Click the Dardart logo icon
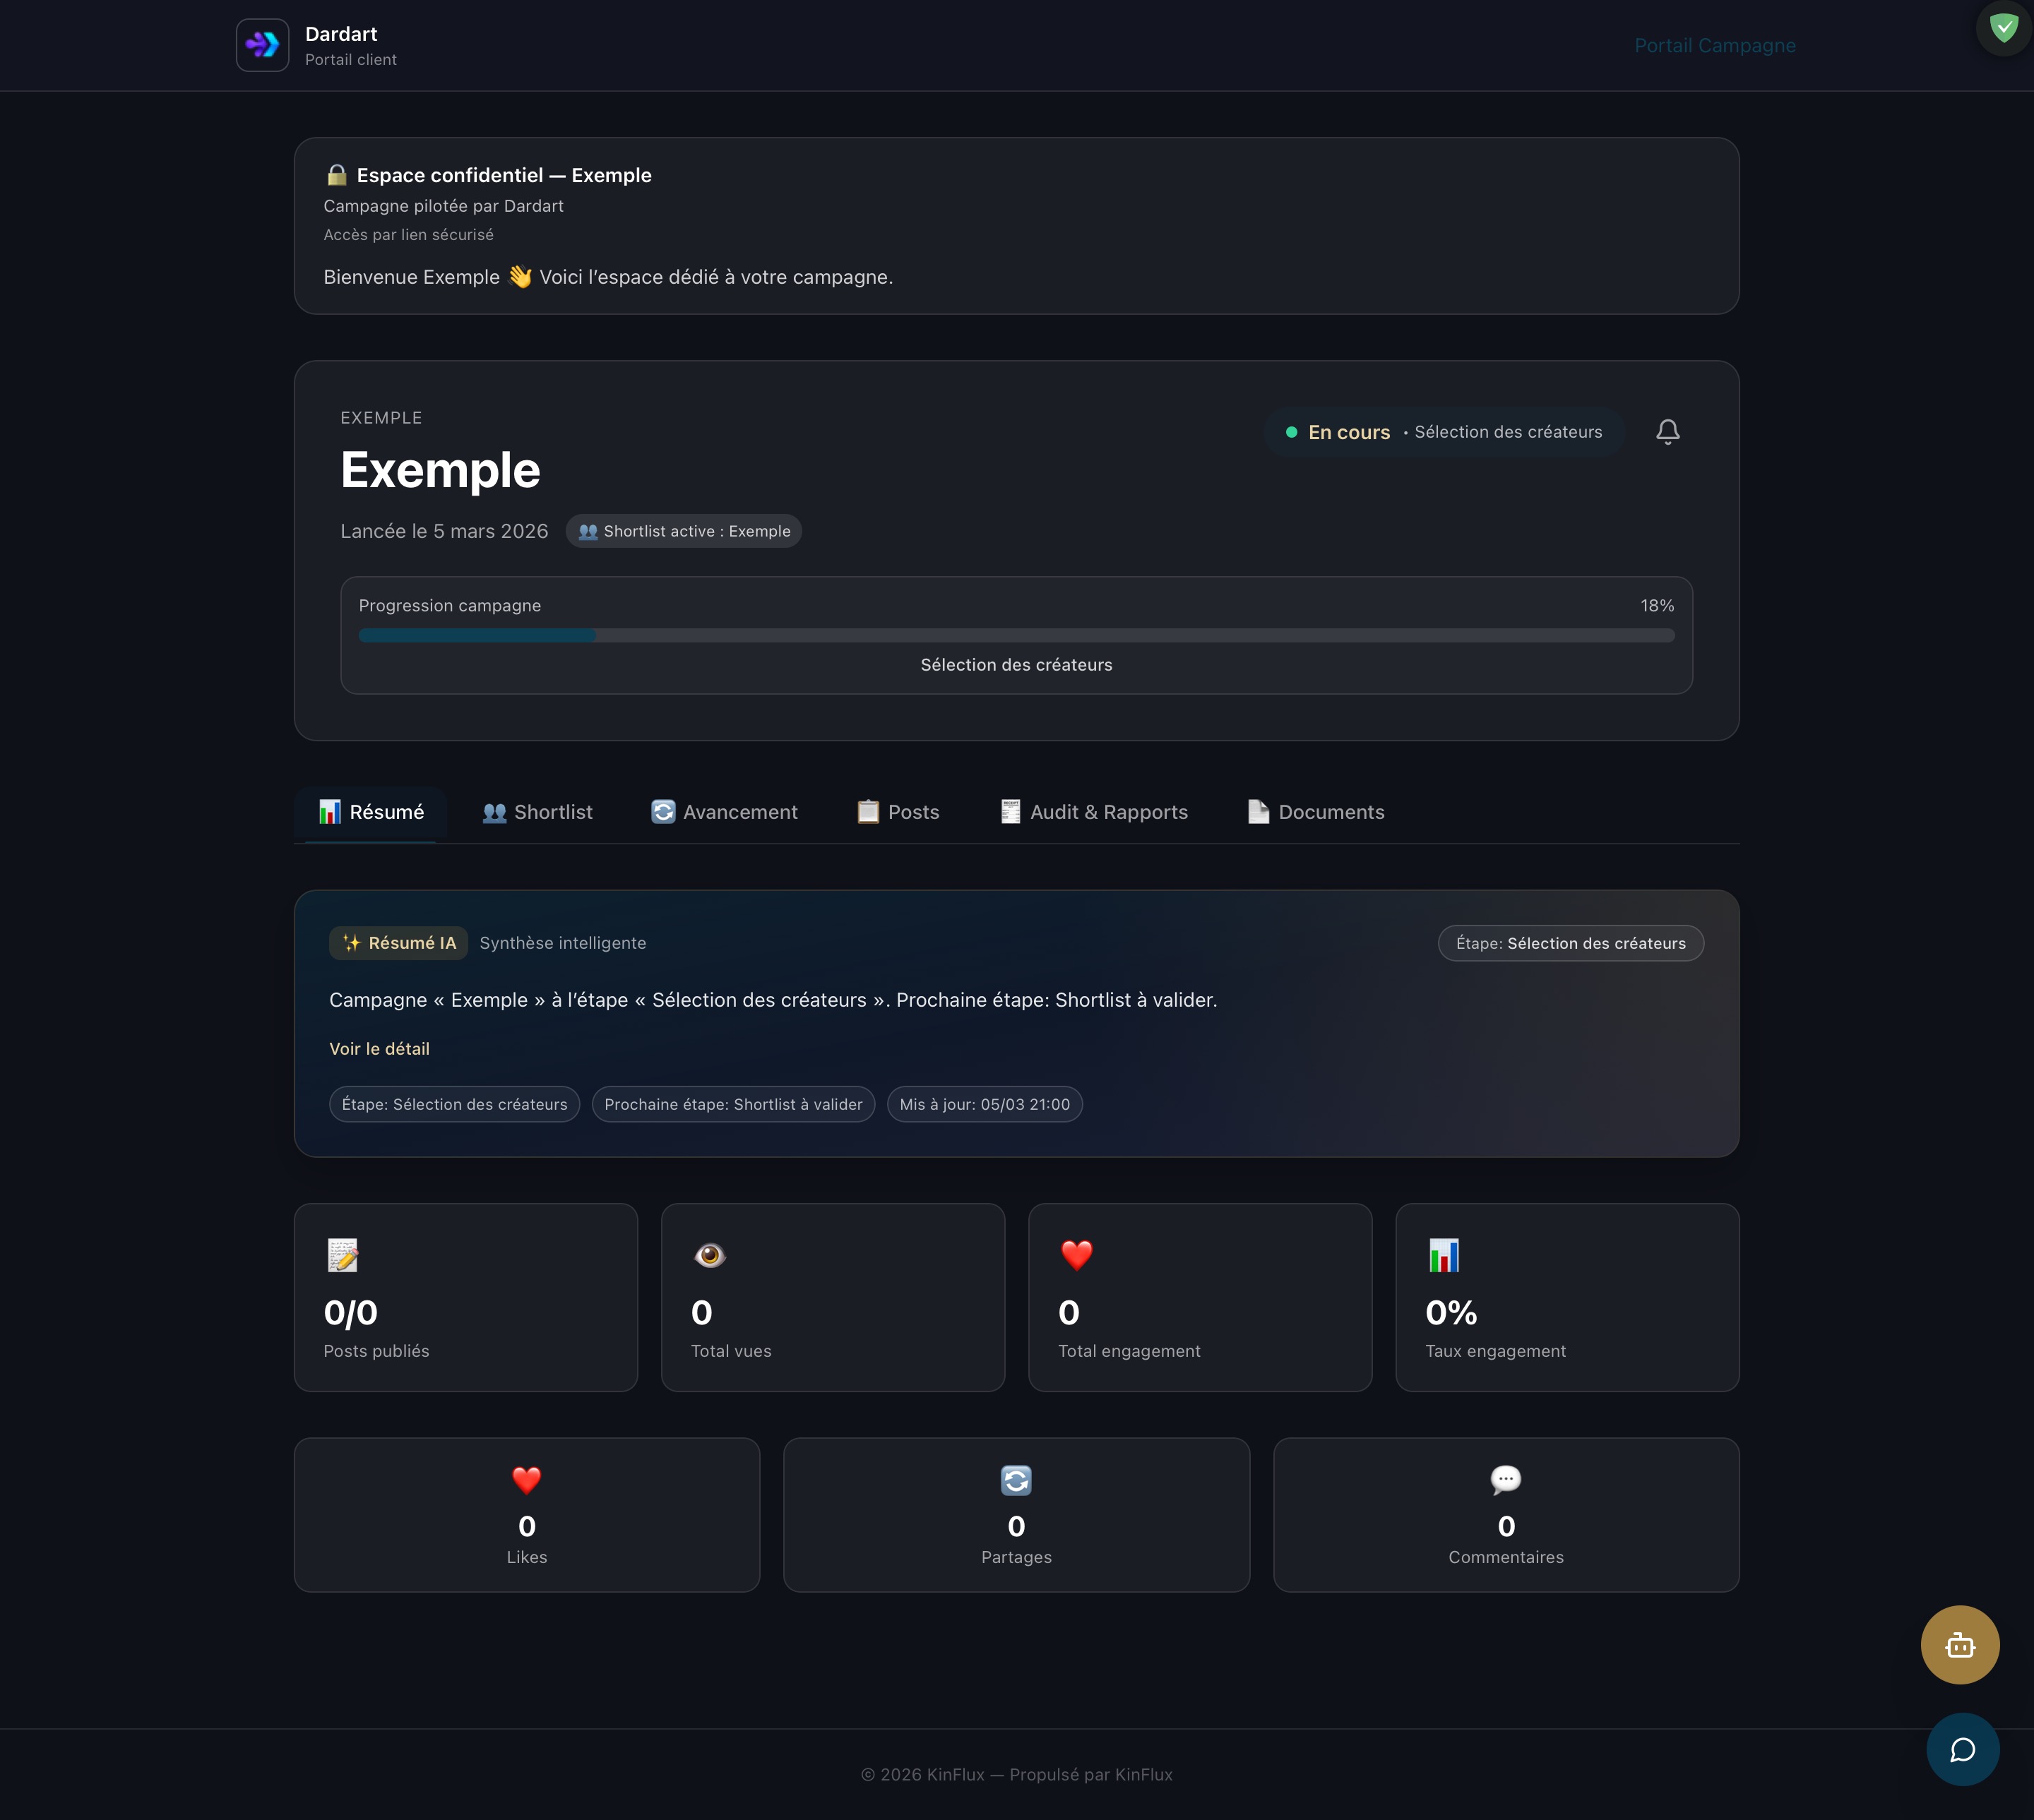This screenshot has width=2034, height=1820. 262,45
